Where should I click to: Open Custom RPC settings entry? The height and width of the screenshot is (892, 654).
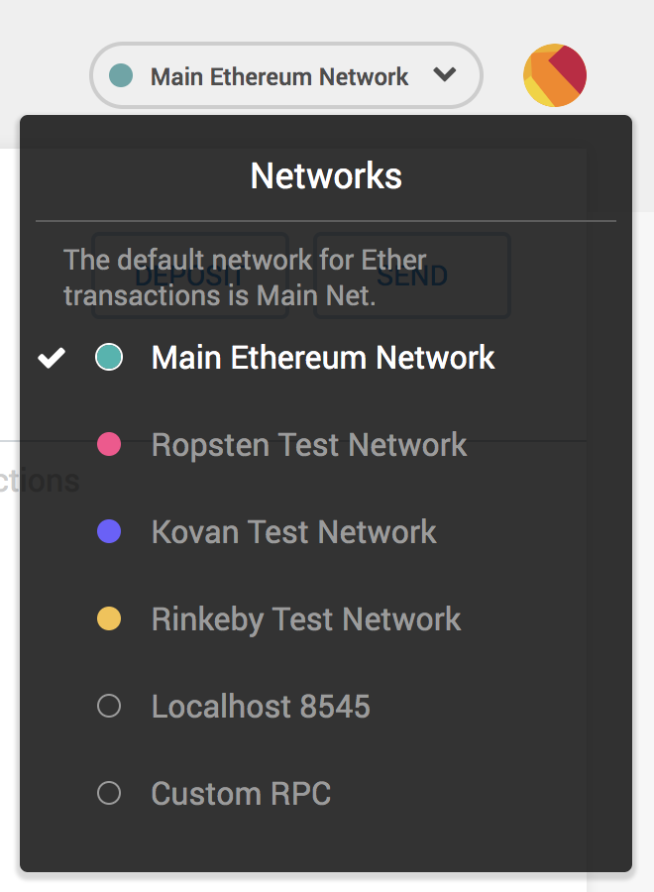click(241, 794)
